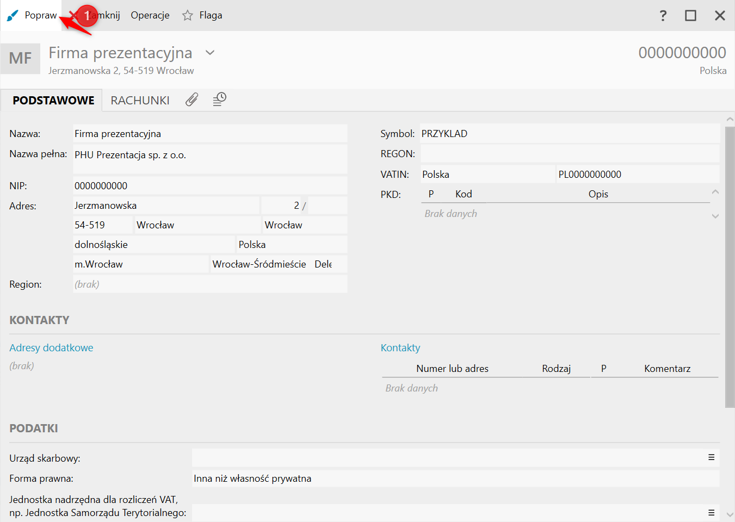Select the PODSTAWOWE tab
735x522 pixels.
53,101
